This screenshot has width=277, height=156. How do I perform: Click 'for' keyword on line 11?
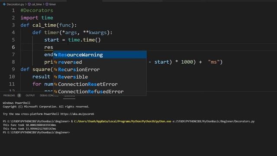click(x=37, y=84)
